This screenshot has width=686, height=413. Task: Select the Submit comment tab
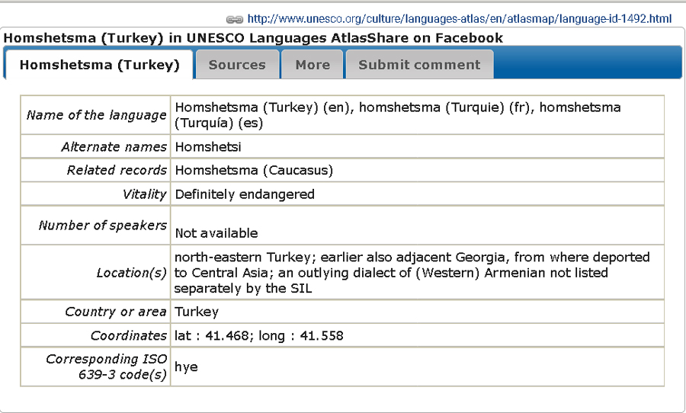(419, 65)
